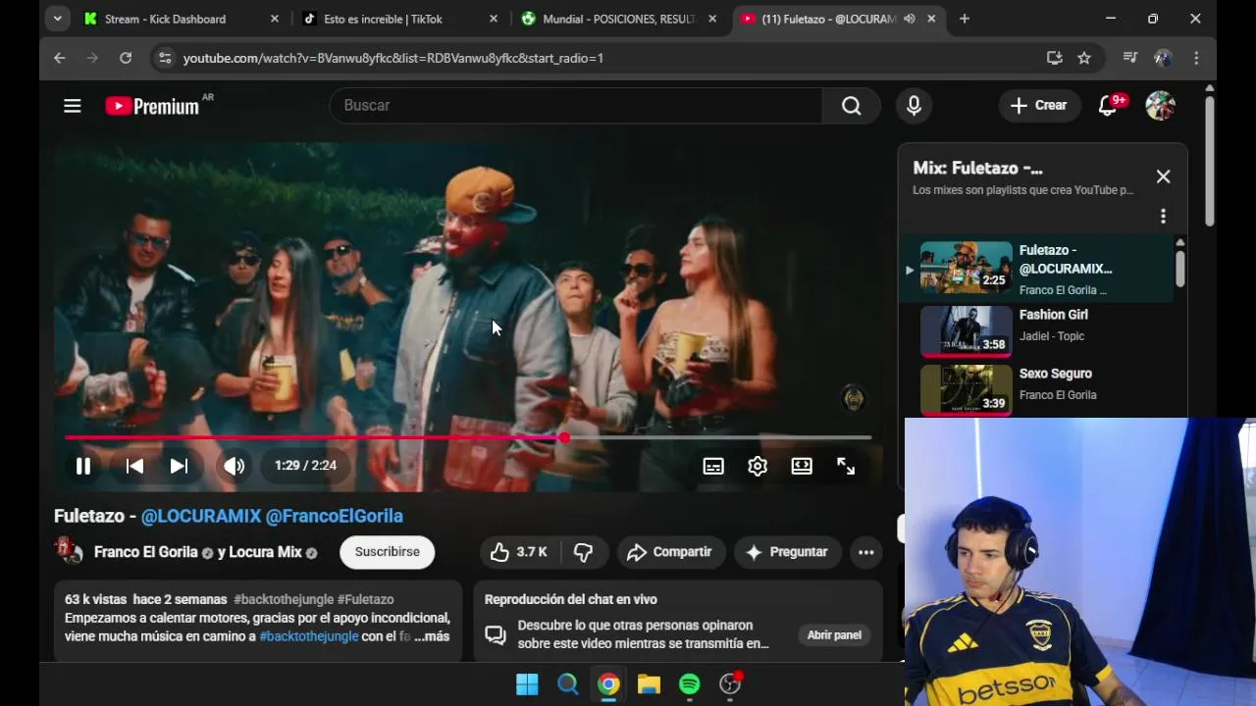
Task: Click the playlist panel scrollbar
Action: click(x=1179, y=267)
